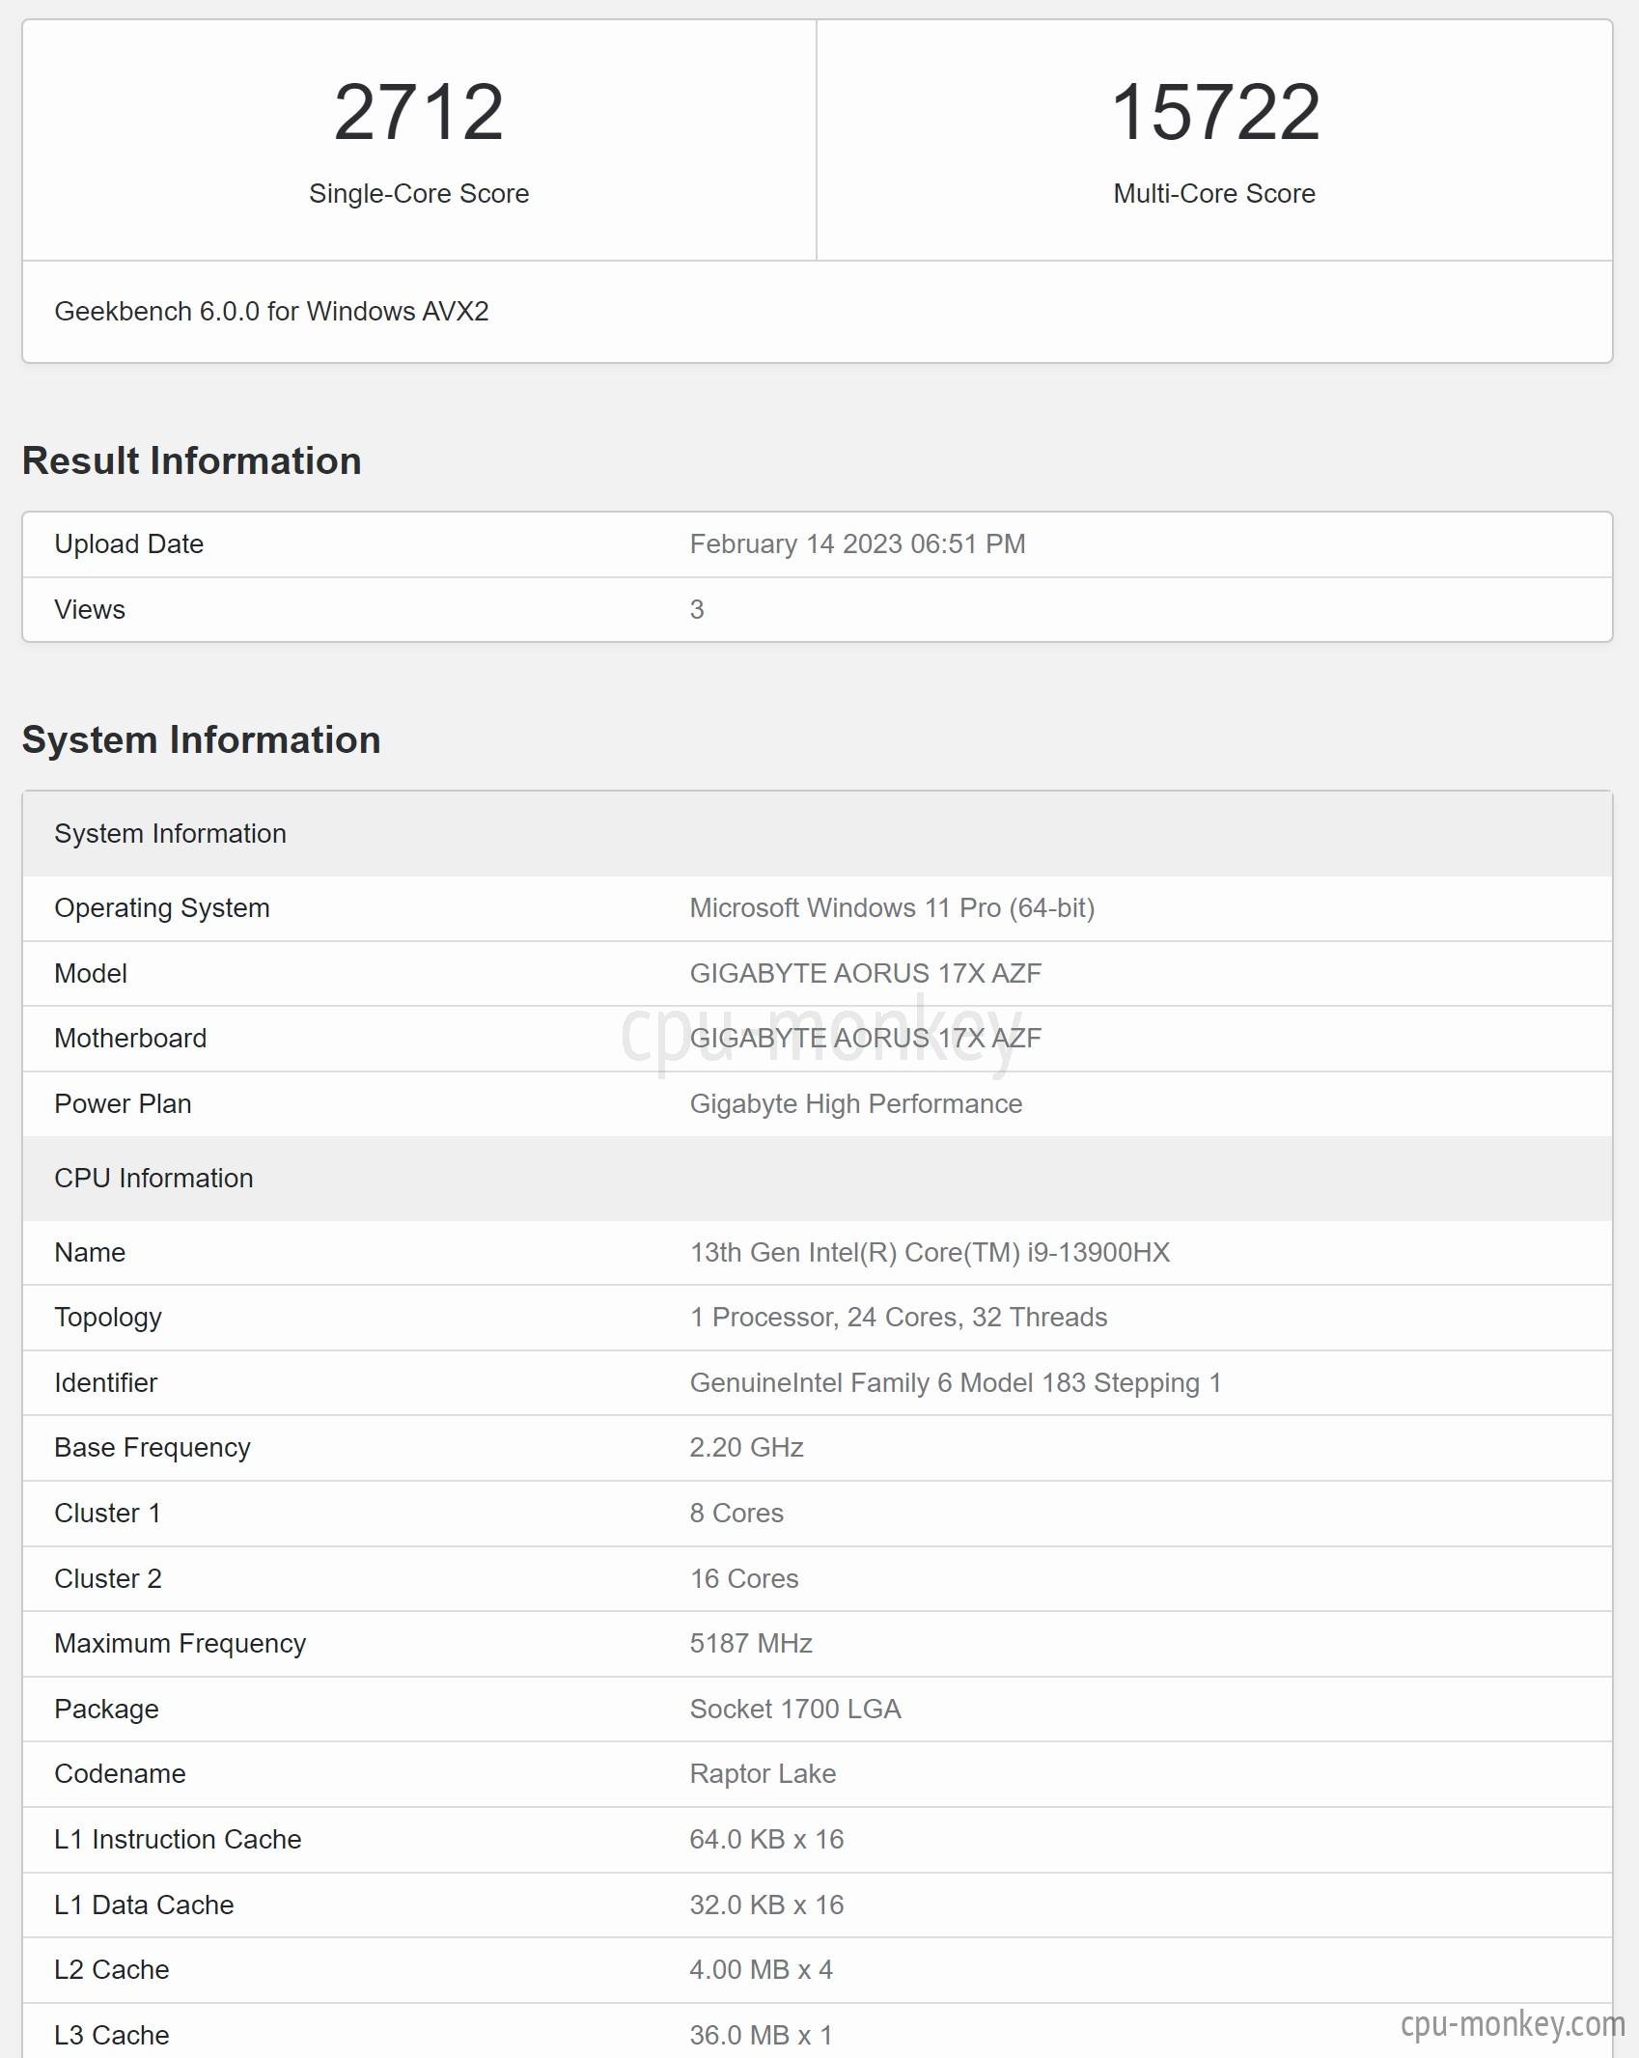Click the Identifier value GenuineIntel Family 6
Screen dimensions: 1639x2058
click(x=956, y=1383)
